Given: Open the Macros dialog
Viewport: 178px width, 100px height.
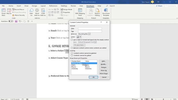Looking at the screenshot, I should pyautogui.click(x=9, y=11).
